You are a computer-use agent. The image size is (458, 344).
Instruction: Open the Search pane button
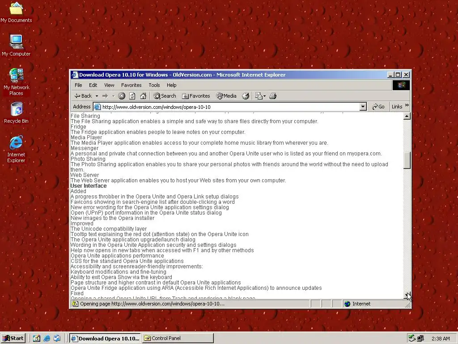(165, 96)
